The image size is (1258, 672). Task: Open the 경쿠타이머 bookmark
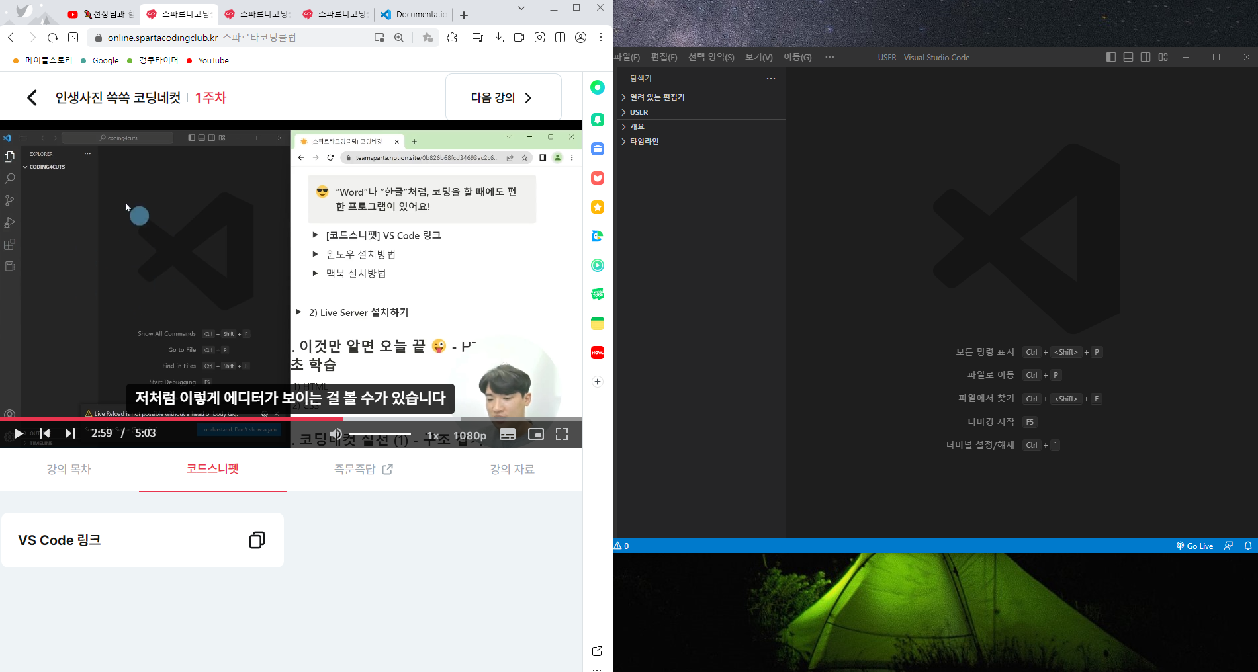click(153, 60)
